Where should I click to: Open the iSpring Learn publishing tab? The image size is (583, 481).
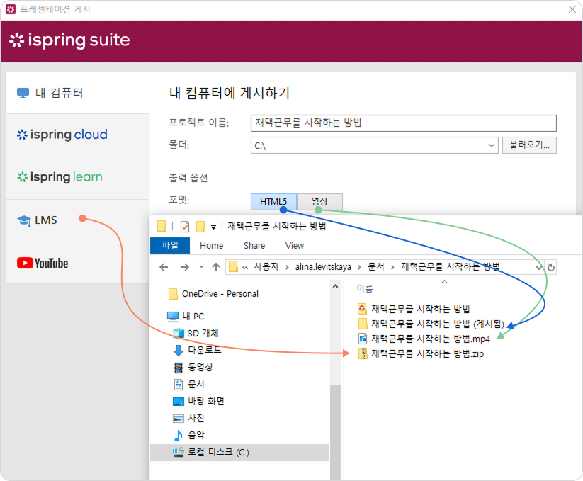(78, 178)
